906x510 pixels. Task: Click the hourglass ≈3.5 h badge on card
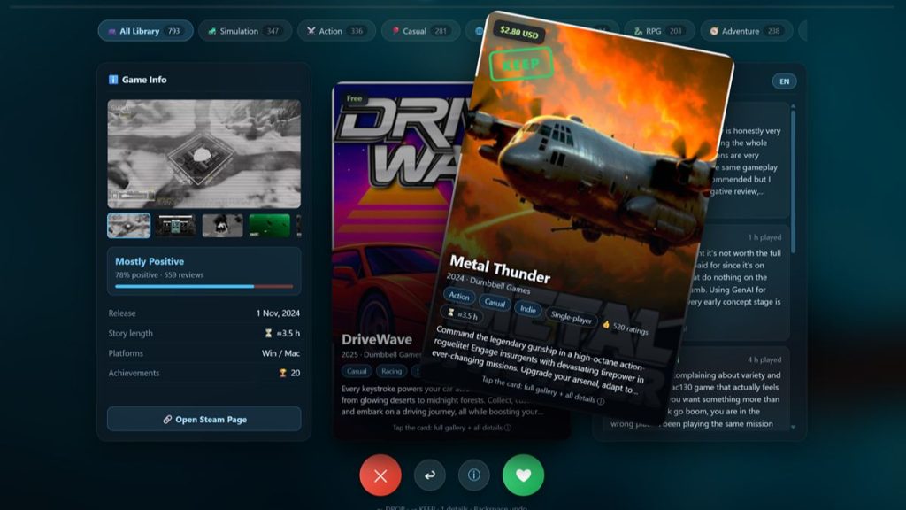(463, 313)
